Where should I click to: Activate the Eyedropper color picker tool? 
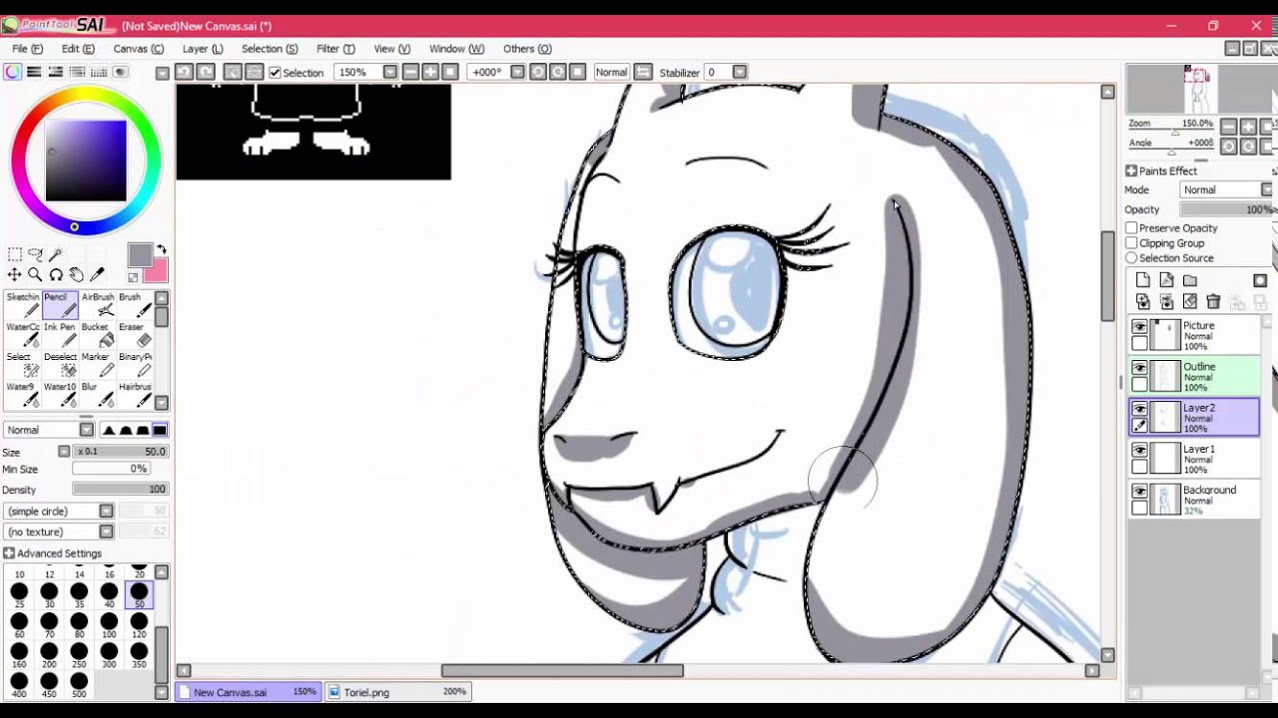tap(98, 275)
